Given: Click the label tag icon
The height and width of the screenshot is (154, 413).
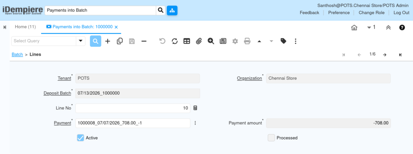Looking at the screenshot, I should 284,41.
